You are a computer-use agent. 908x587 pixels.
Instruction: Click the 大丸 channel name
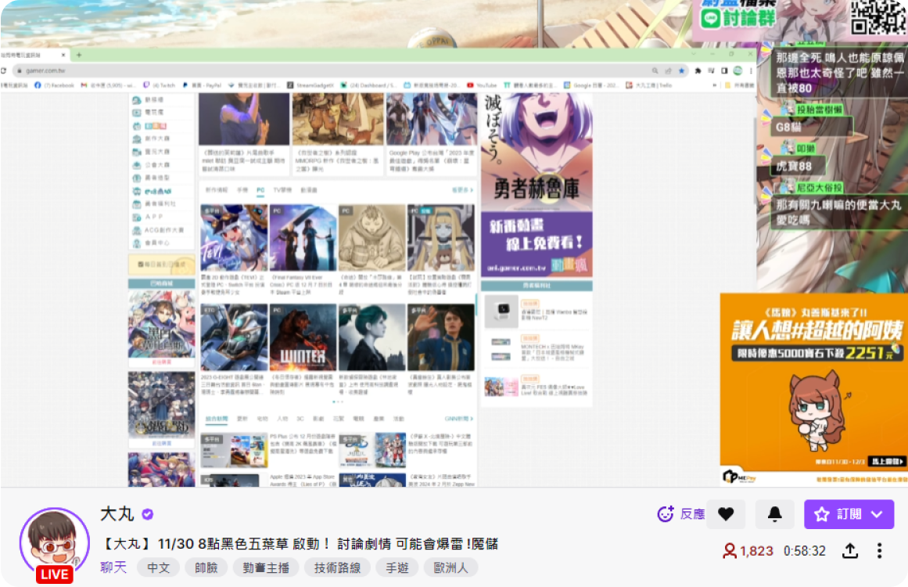(117, 514)
